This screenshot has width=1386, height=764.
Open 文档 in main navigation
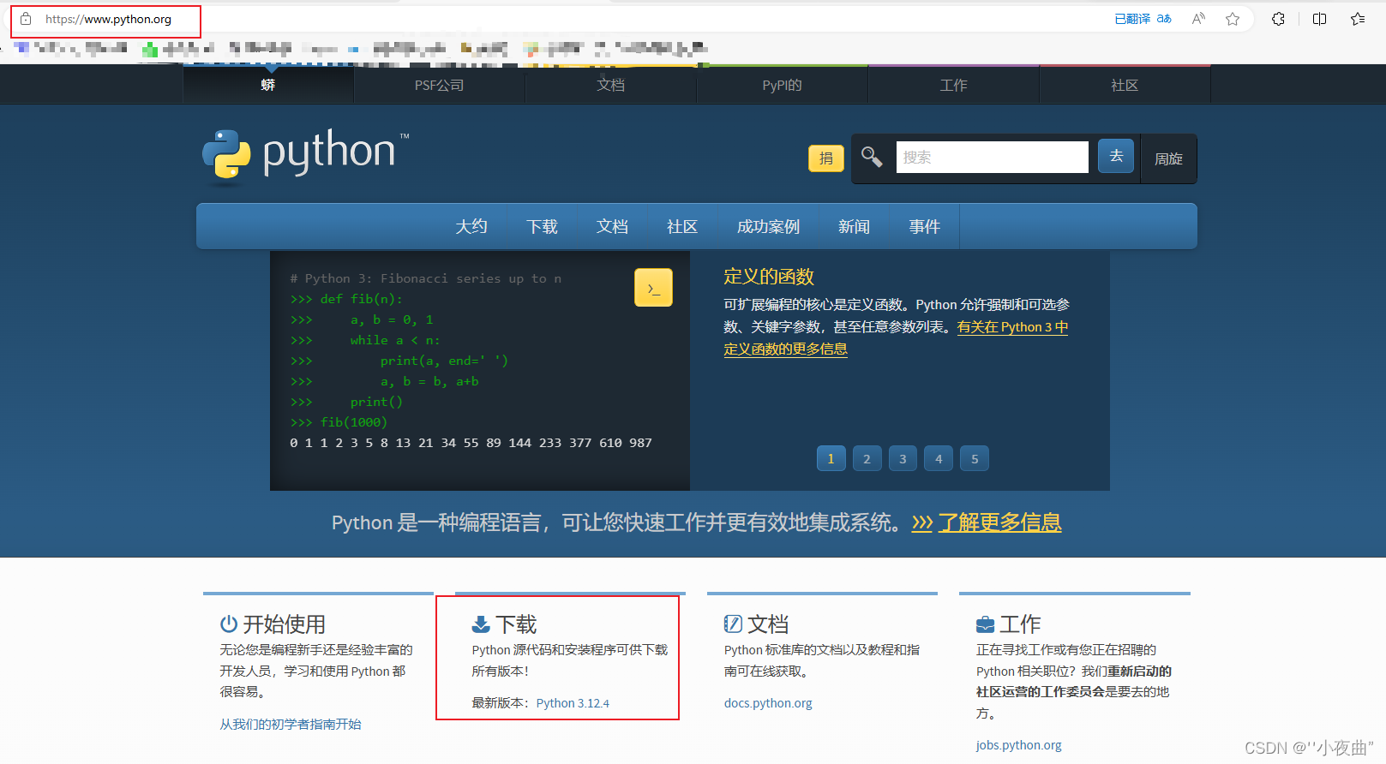tap(612, 226)
